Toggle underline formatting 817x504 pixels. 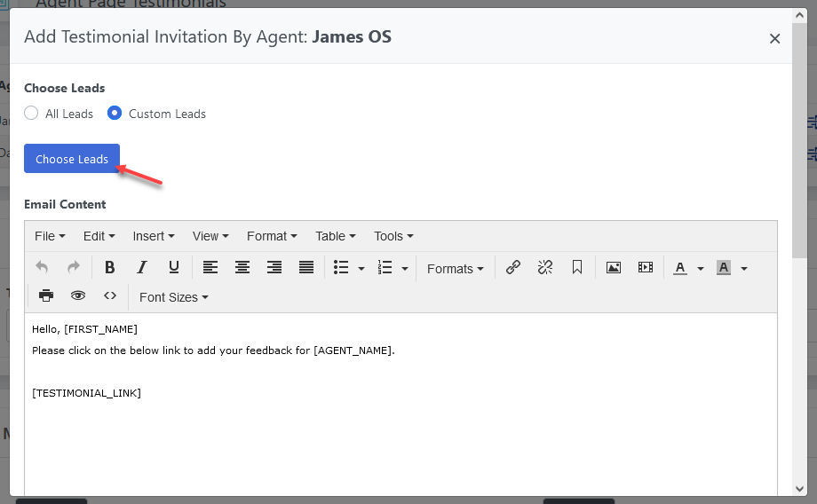coord(174,267)
